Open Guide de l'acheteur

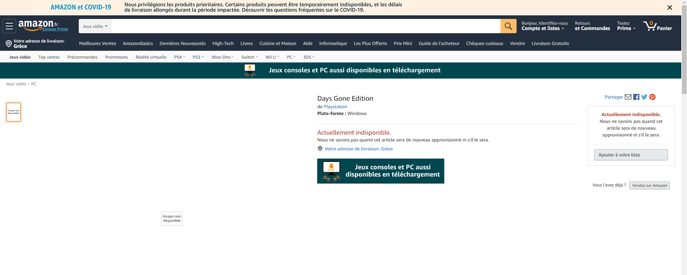(x=439, y=44)
